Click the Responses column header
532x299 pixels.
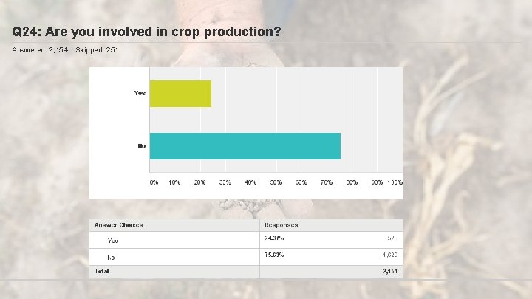[x=282, y=224]
